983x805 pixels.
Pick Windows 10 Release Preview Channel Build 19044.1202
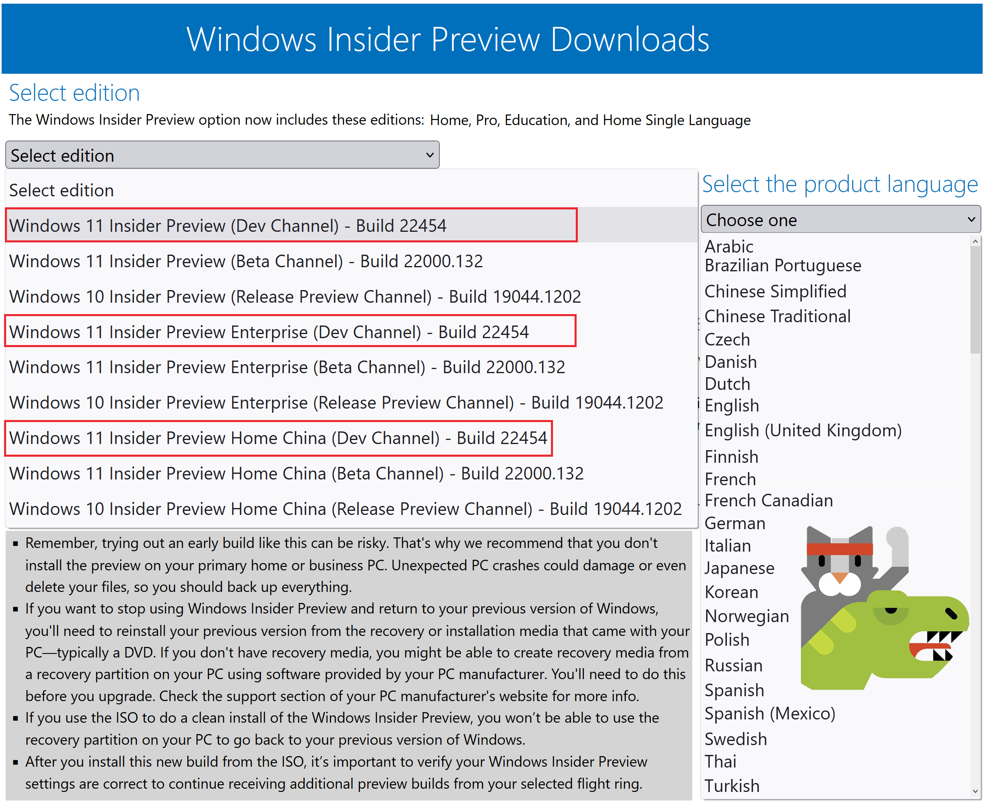pyautogui.click(x=295, y=297)
